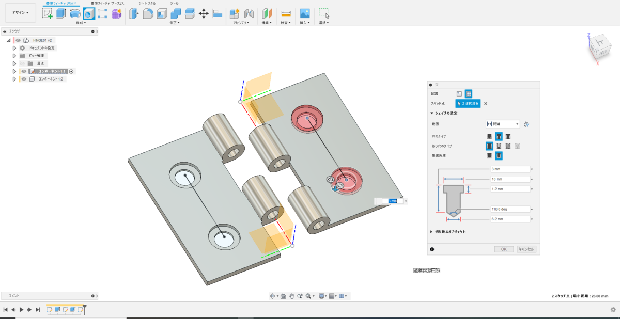This screenshot has width=620, height=319.
Task: Select the Offset Face tool
Action: pos(190,14)
